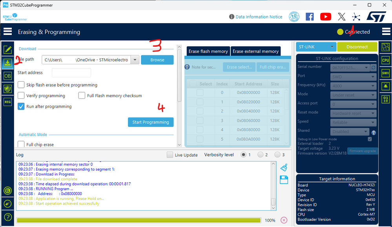Open ST YouTube channel icon
The width and height of the screenshot is (392, 227).
(x=326, y=17)
